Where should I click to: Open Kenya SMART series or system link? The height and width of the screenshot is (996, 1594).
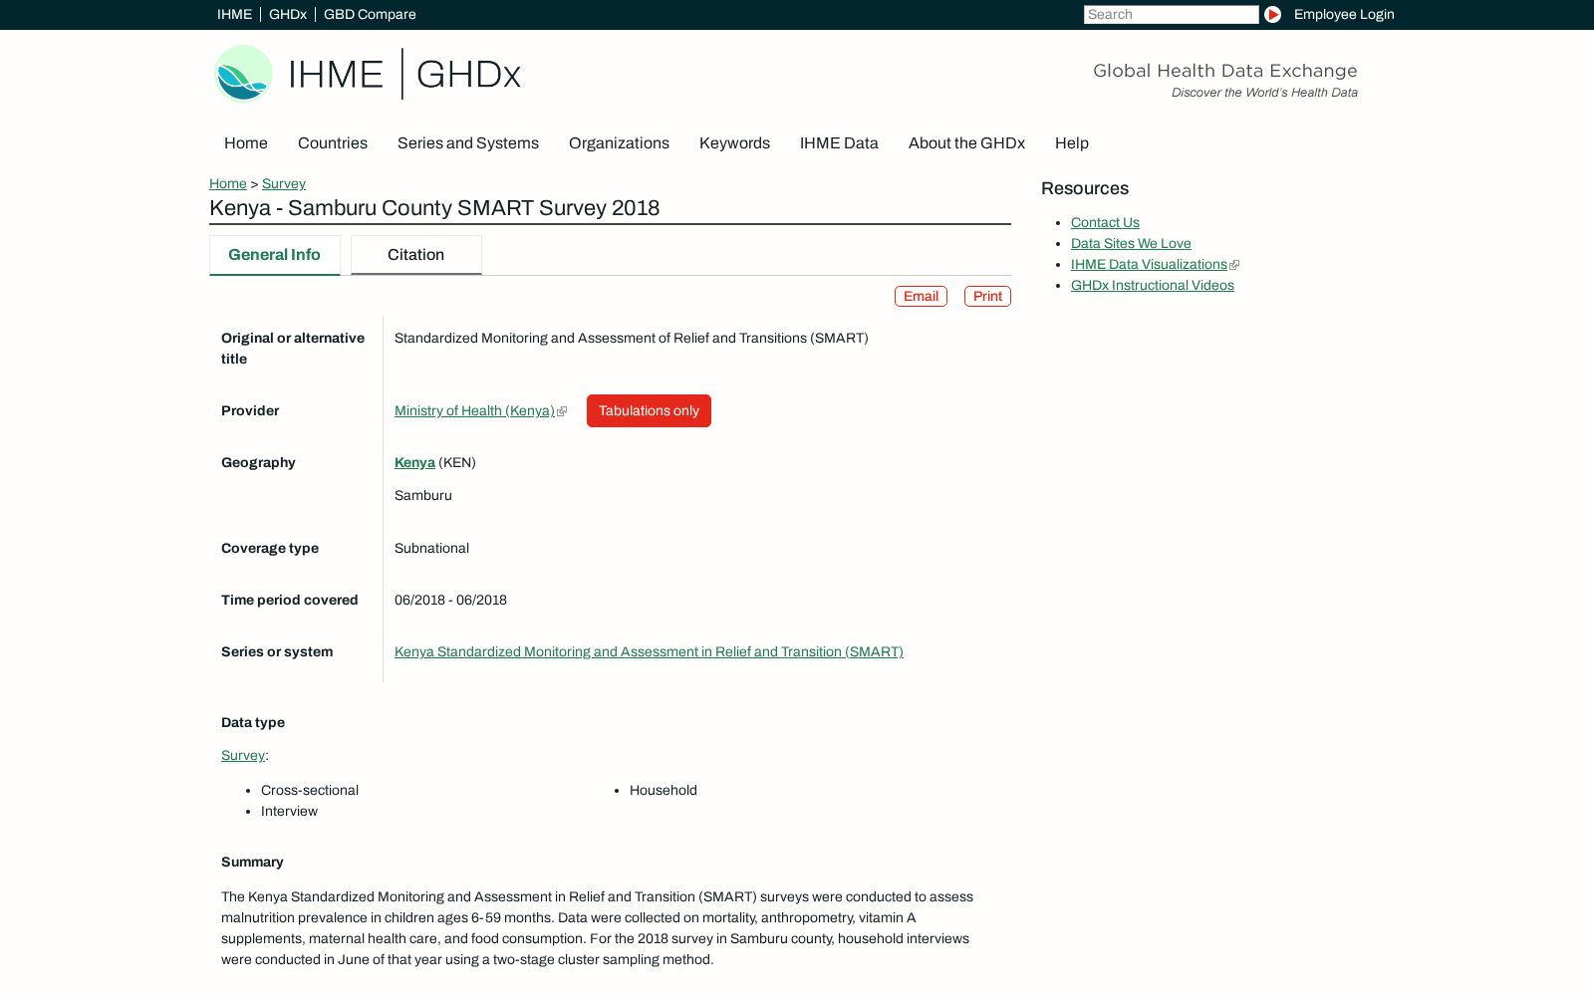[x=649, y=651]
